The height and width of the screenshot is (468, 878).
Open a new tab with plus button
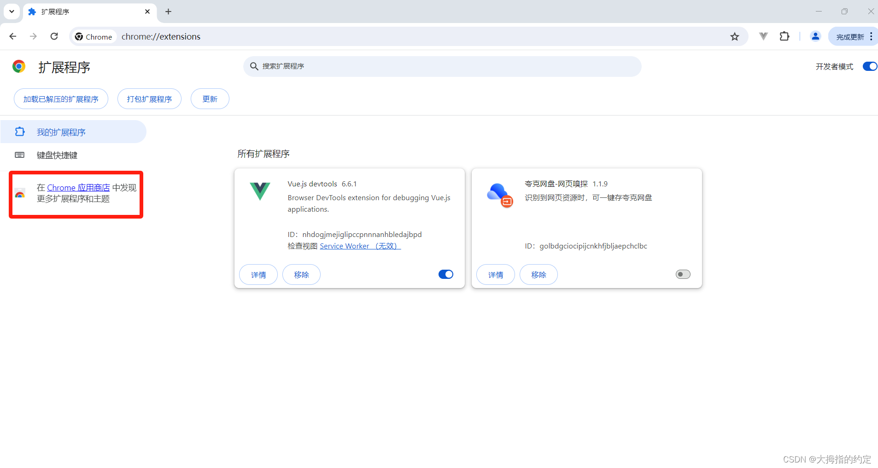pos(168,12)
